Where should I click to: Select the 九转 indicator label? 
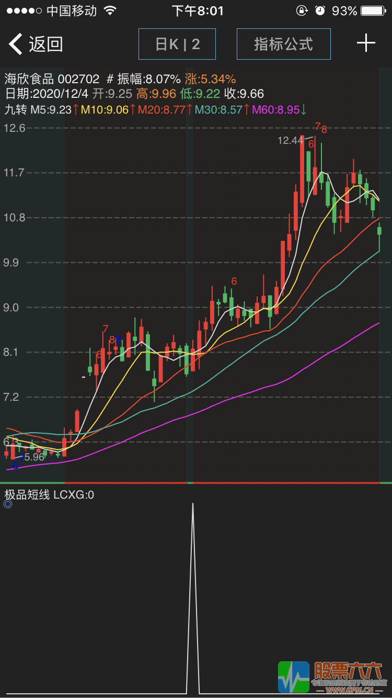point(15,109)
